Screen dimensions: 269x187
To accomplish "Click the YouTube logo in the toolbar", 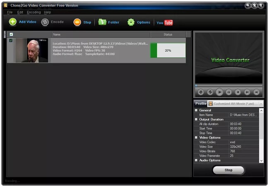I will pyautogui.click(x=165, y=23).
